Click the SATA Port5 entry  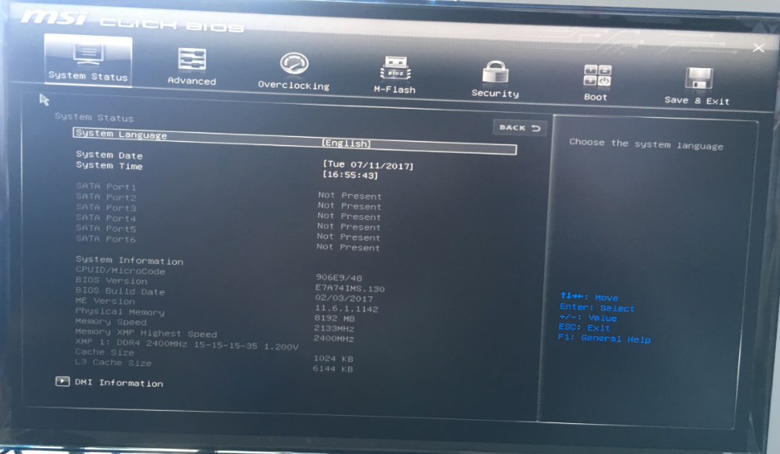106,228
